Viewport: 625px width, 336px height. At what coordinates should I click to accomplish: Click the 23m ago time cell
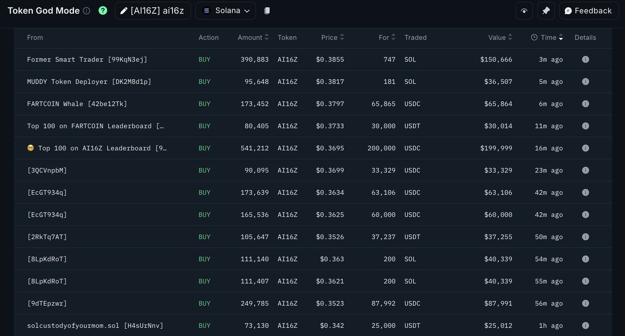point(549,170)
